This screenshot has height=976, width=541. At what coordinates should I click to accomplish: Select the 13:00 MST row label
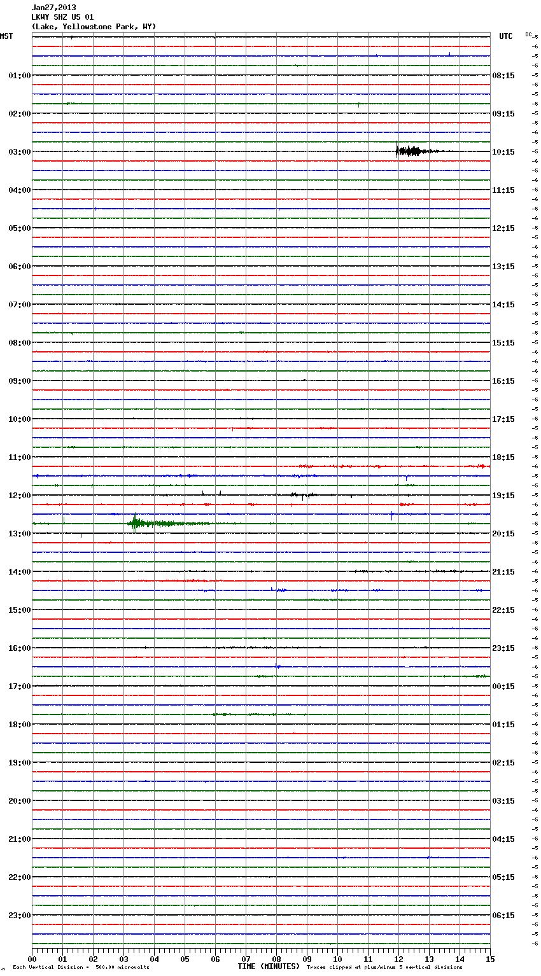click(x=19, y=534)
